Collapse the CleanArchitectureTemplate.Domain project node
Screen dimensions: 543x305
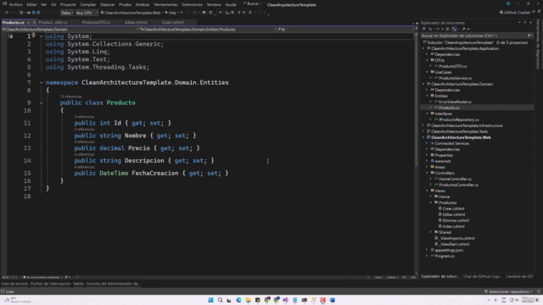click(423, 84)
